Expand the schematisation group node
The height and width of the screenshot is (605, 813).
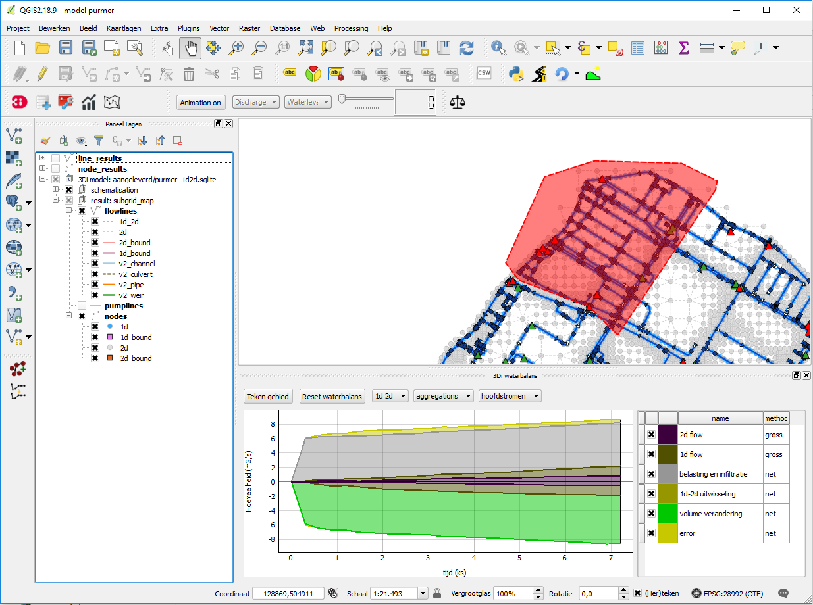tap(56, 190)
